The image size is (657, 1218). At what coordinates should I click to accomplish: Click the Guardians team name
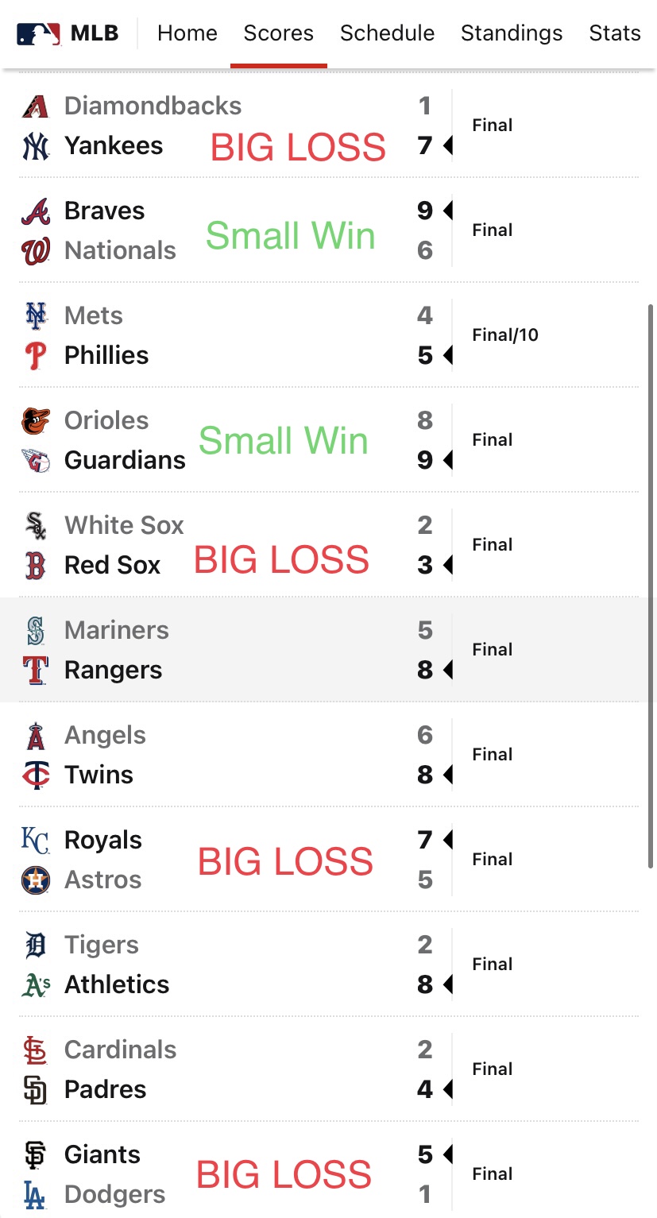[x=125, y=461]
